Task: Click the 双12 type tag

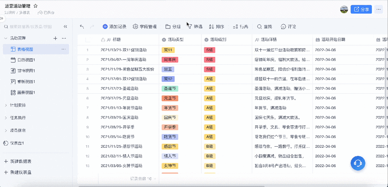Action: pos(168,79)
